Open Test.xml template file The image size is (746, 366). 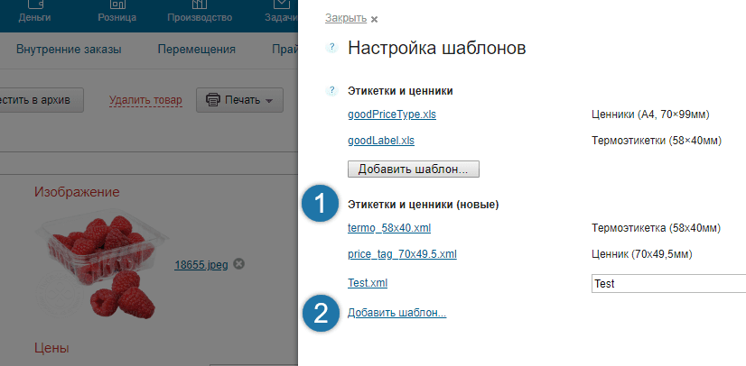coord(368,283)
